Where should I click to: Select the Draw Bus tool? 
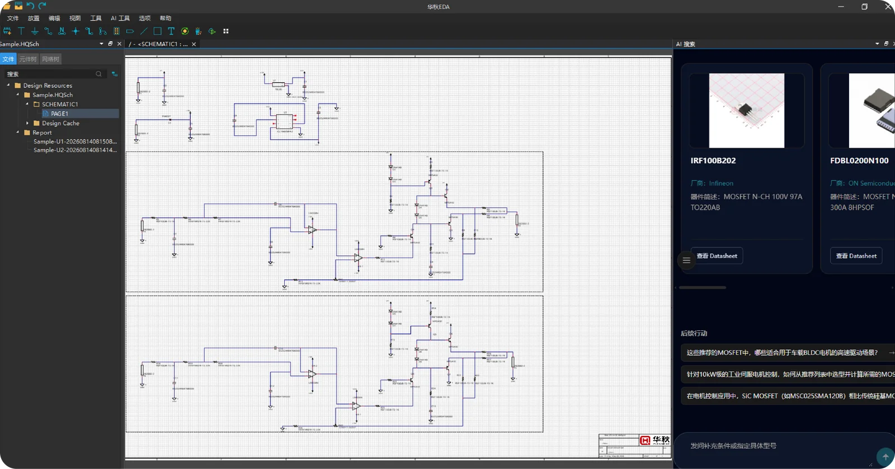click(x=89, y=31)
